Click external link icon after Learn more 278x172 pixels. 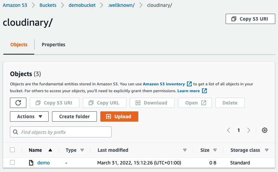point(204,91)
